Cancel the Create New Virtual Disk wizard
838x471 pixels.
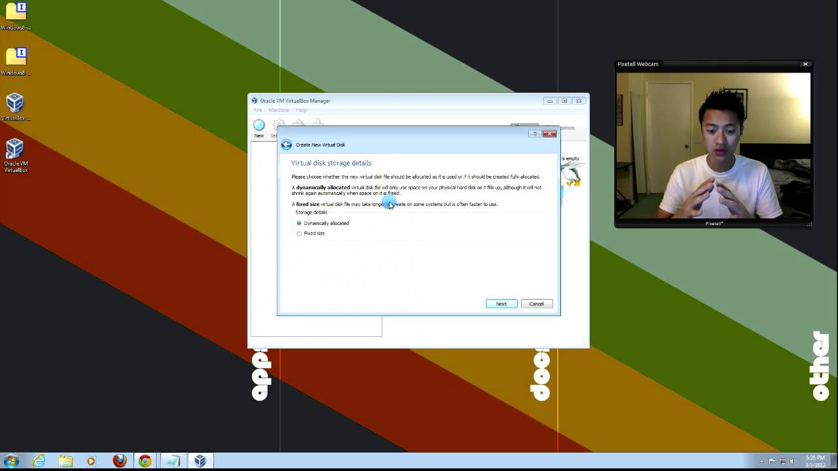tap(536, 304)
